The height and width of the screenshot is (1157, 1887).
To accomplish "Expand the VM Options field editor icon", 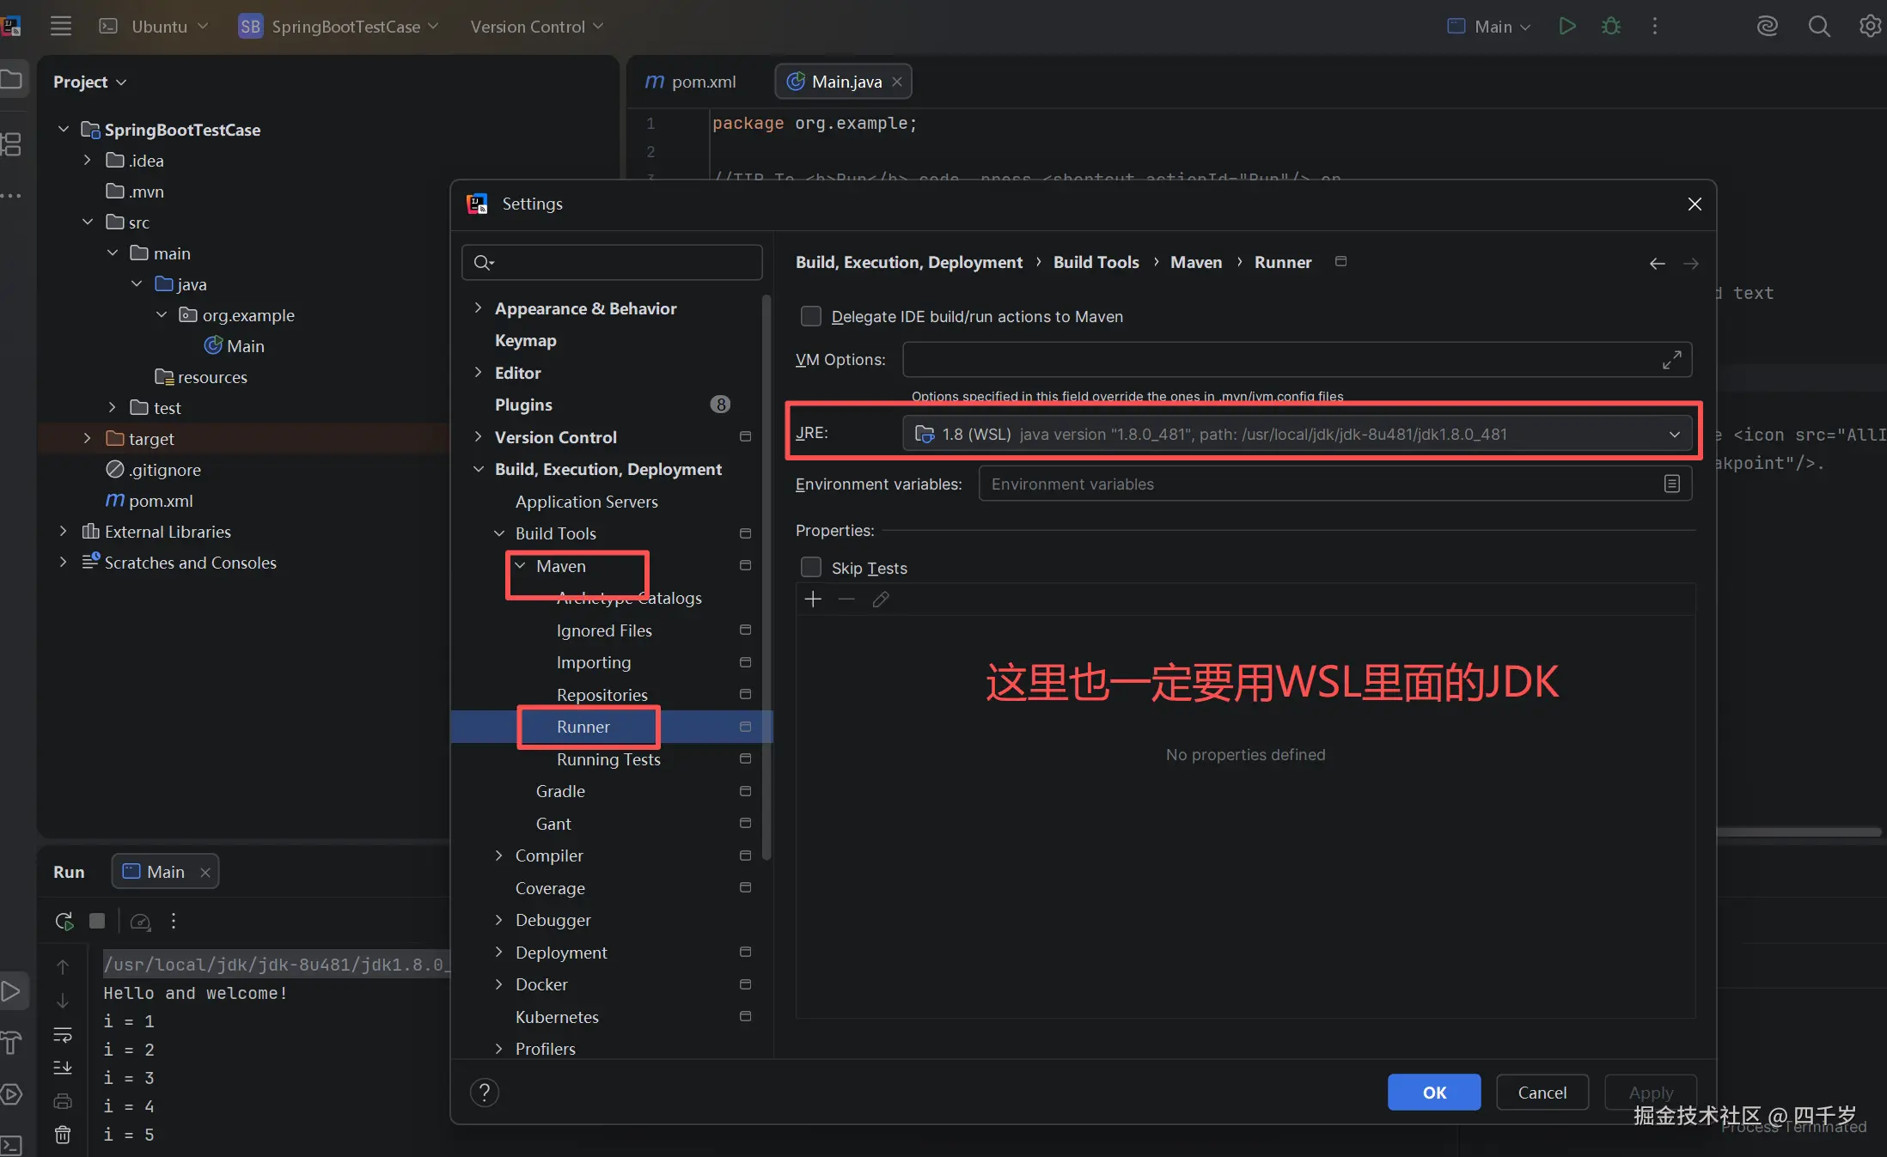I will pos(1671,360).
